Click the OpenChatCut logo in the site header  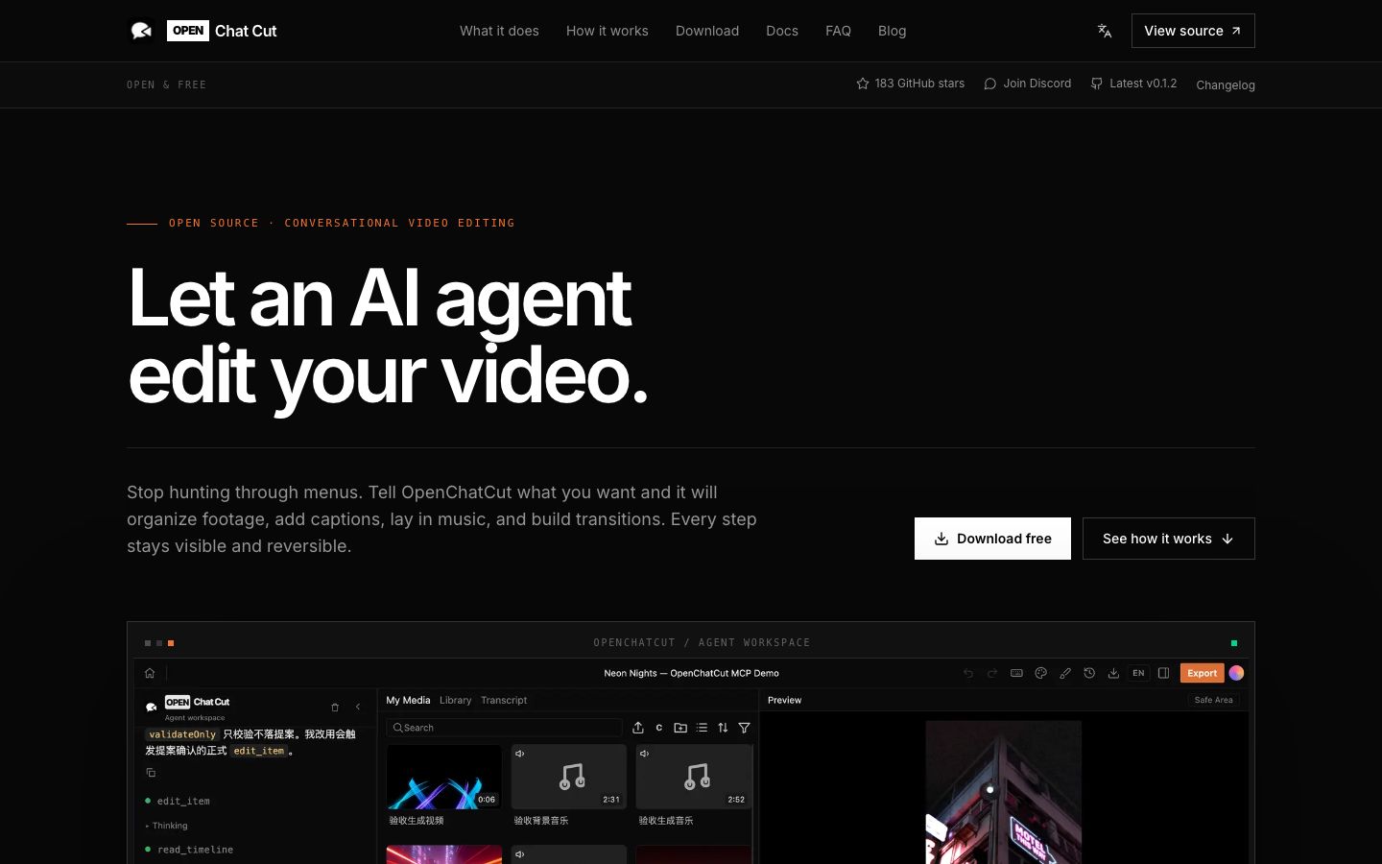203,31
